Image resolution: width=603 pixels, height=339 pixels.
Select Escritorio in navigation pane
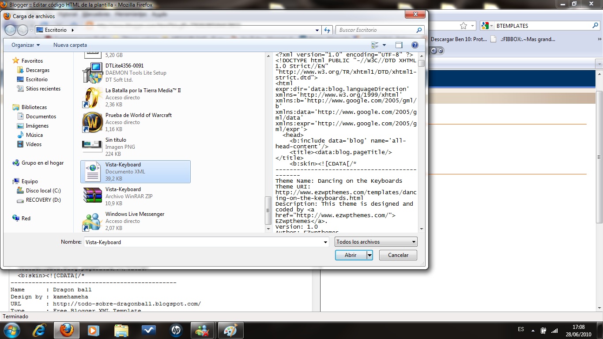(37, 79)
